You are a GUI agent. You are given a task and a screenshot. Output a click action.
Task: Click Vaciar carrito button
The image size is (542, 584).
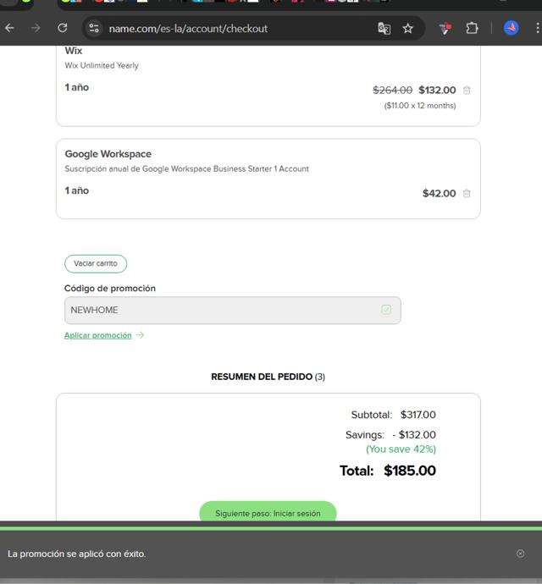coord(96,264)
